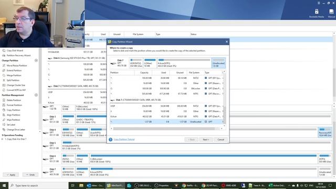Select Disk 4 Recovery(NTFS) partition in disk map
This screenshot has width=336, height=189.
[x=325, y=132]
